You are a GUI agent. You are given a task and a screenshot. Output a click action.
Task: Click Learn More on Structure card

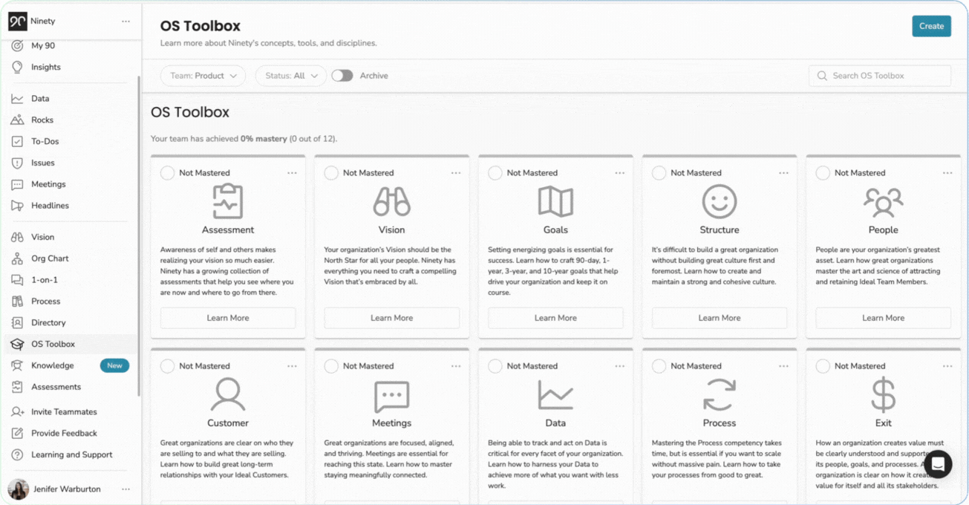coord(720,318)
